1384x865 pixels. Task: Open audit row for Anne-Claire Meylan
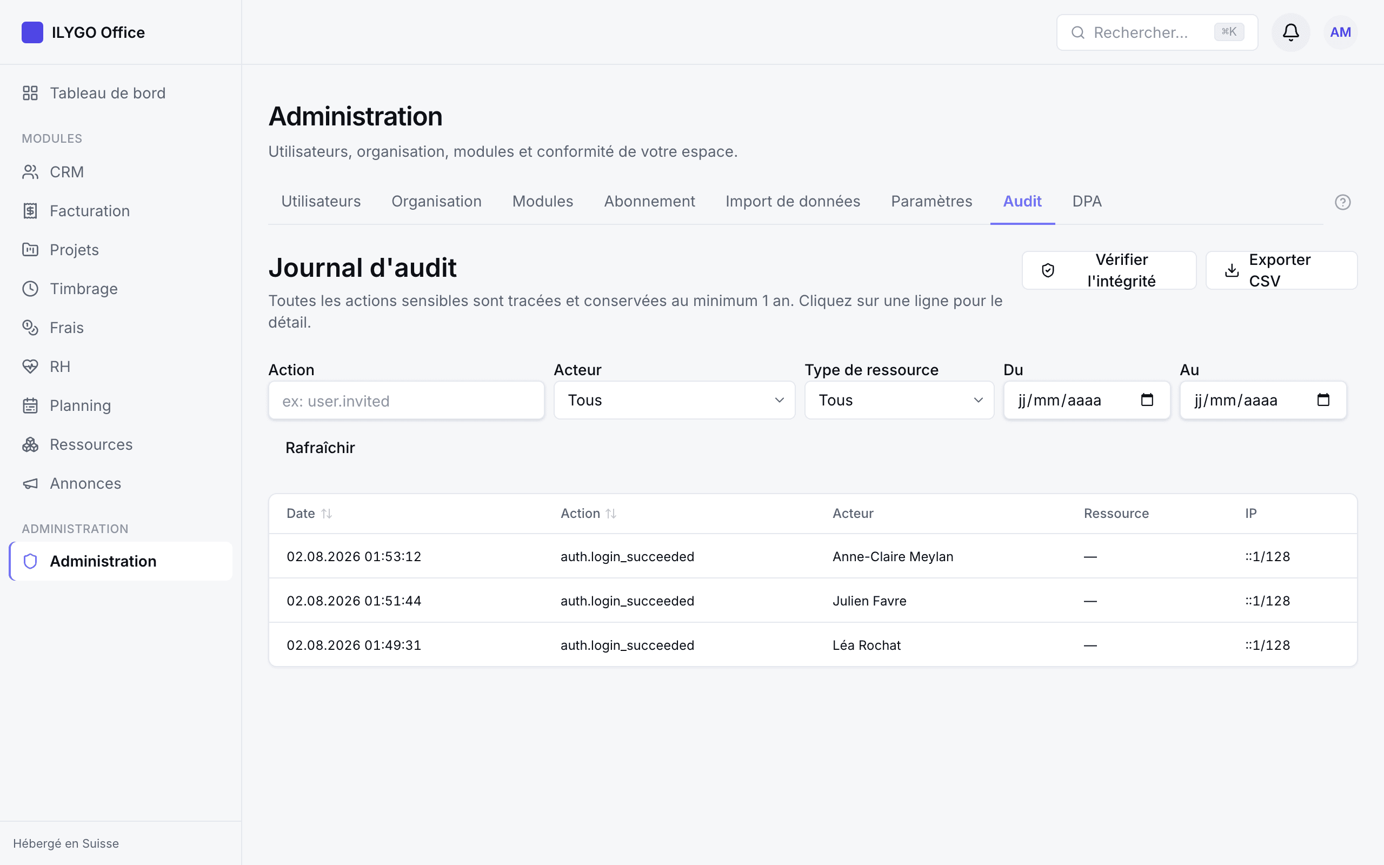point(813,556)
